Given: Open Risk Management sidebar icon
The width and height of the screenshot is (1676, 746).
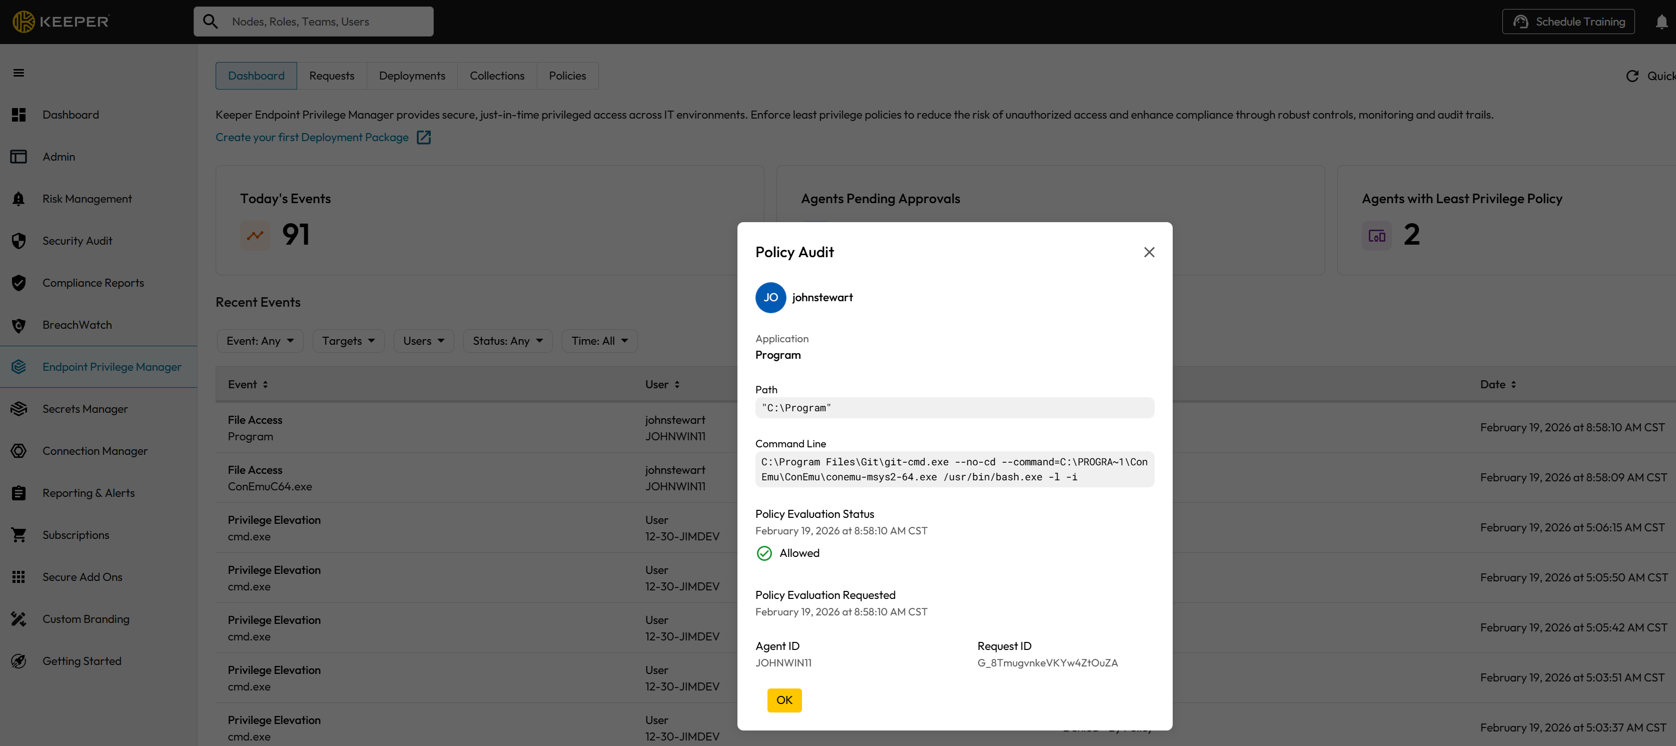Looking at the screenshot, I should (x=19, y=199).
